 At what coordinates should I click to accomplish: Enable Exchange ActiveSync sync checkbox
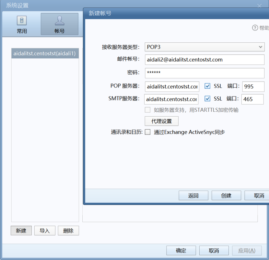[x=148, y=132]
